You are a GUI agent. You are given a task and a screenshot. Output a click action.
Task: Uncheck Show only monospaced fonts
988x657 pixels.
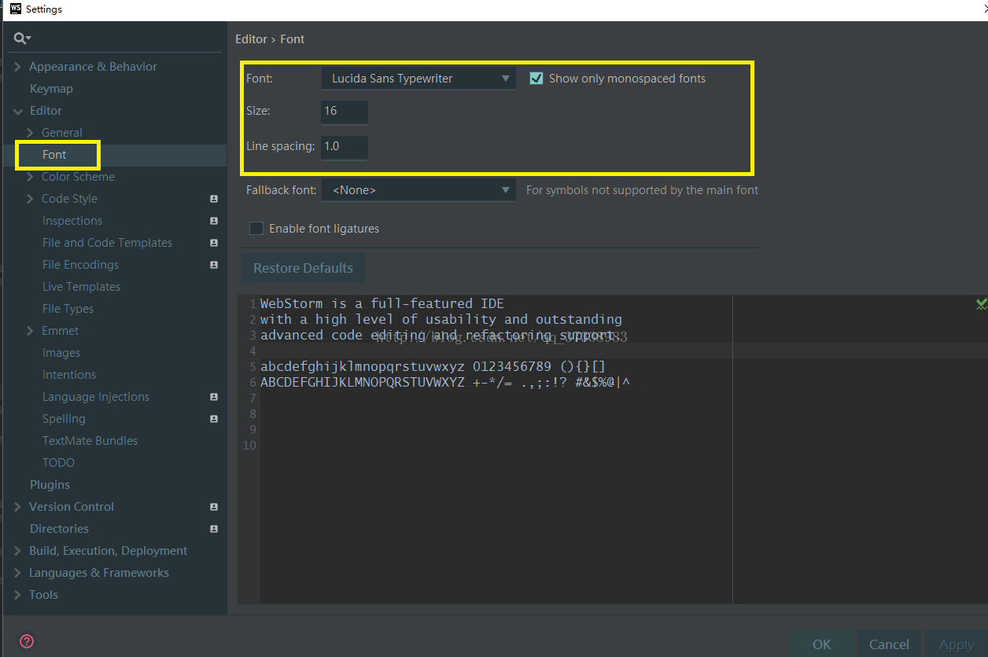[x=536, y=79]
